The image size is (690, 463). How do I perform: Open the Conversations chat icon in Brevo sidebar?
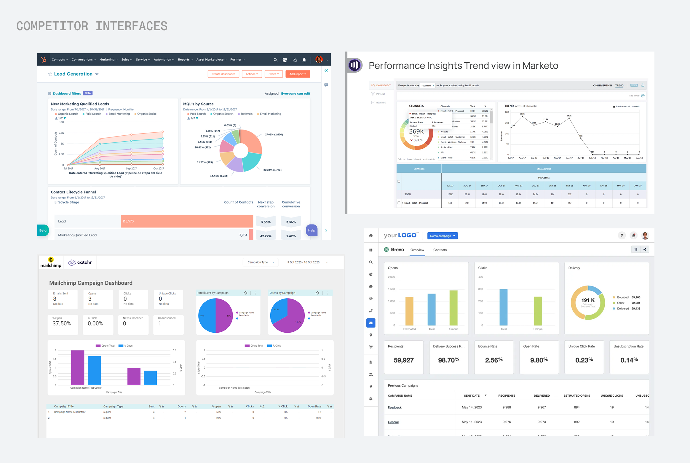pyautogui.click(x=370, y=286)
